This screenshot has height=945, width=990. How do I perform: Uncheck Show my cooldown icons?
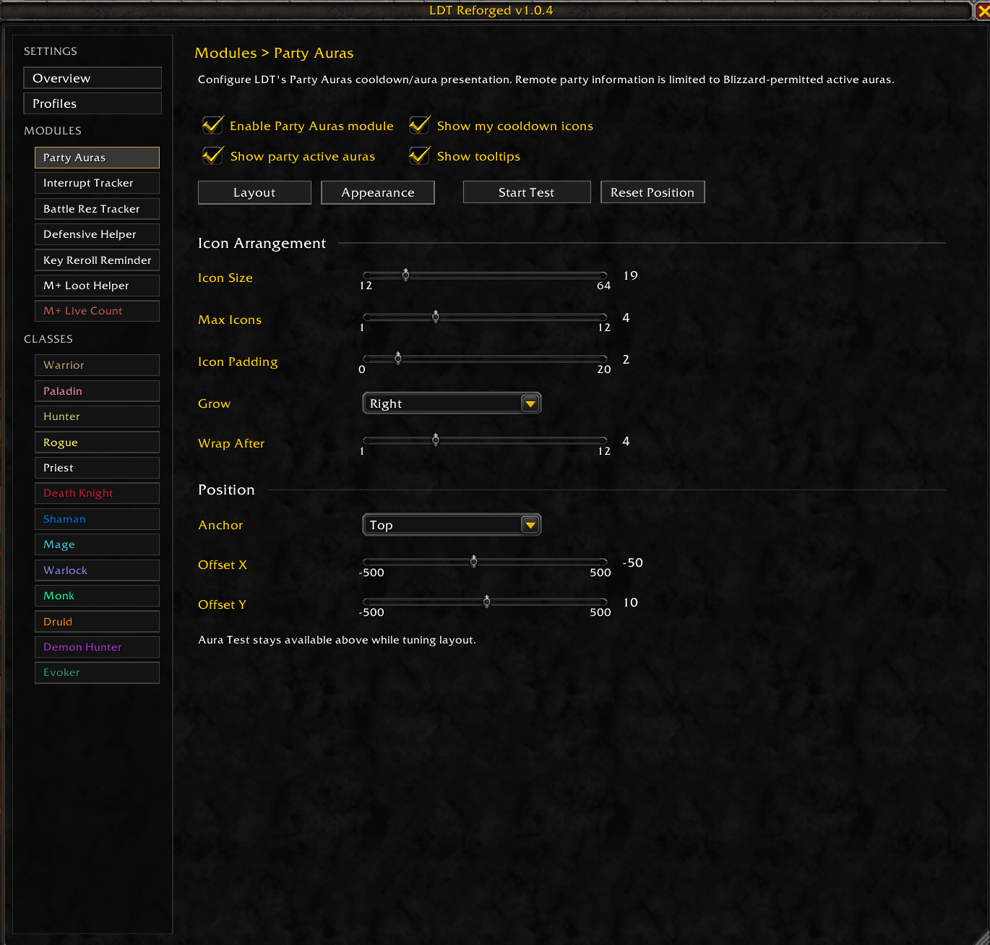pos(420,125)
